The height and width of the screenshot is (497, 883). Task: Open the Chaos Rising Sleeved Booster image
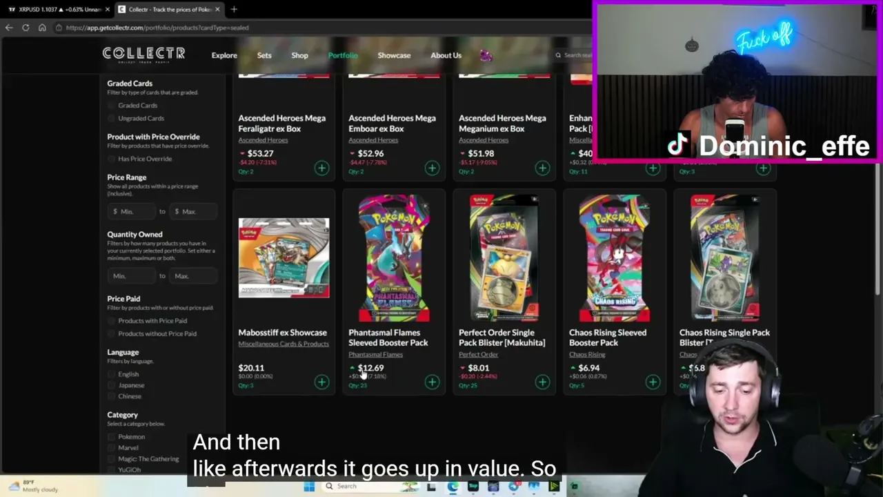coord(614,257)
